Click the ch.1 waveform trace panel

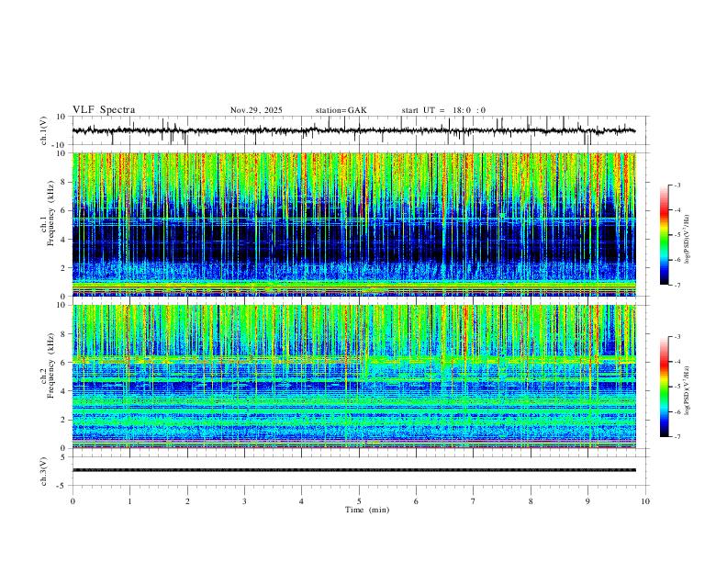coord(361,130)
